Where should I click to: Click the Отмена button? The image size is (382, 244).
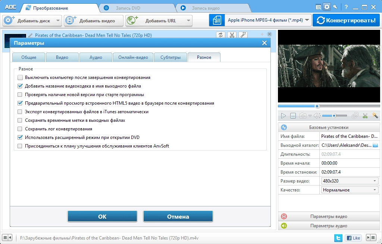178,216
